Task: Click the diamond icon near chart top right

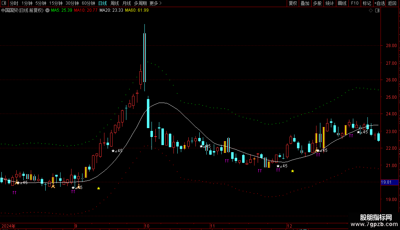Action: coord(371,11)
